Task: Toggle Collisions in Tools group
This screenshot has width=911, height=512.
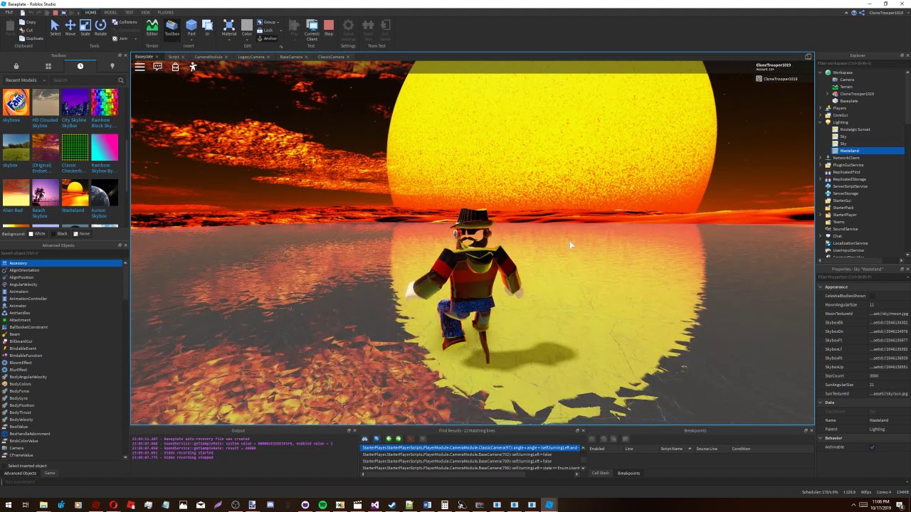Action: tap(125, 22)
